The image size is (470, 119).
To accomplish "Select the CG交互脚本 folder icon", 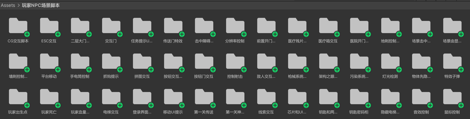I will [x=18, y=26].
